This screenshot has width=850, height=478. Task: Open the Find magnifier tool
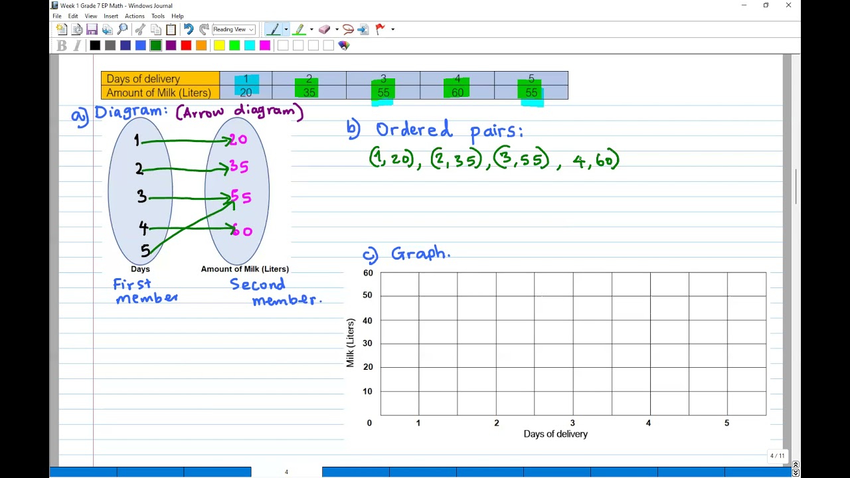point(123,29)
